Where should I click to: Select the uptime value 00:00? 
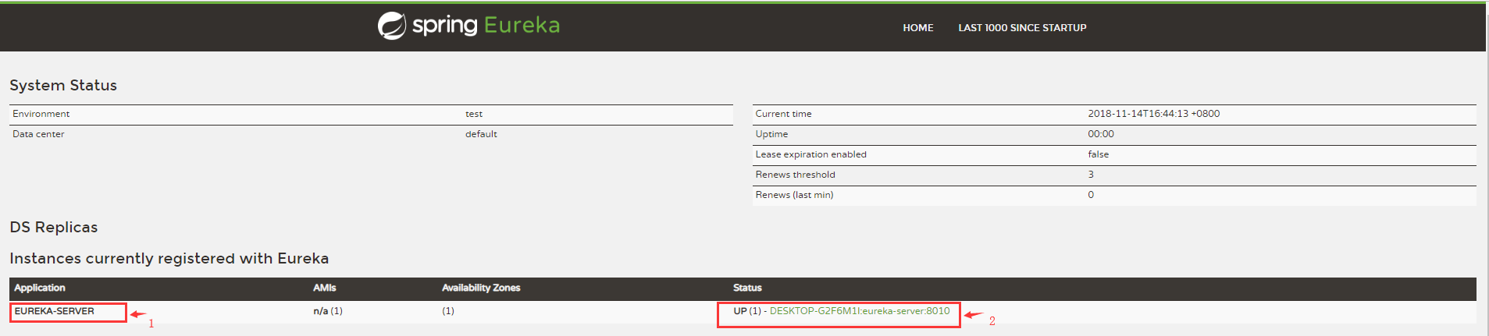click(x=1100, y=134)
